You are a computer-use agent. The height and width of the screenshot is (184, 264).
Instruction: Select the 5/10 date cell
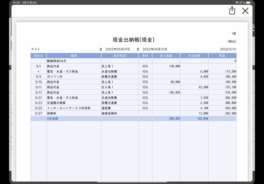39,82
